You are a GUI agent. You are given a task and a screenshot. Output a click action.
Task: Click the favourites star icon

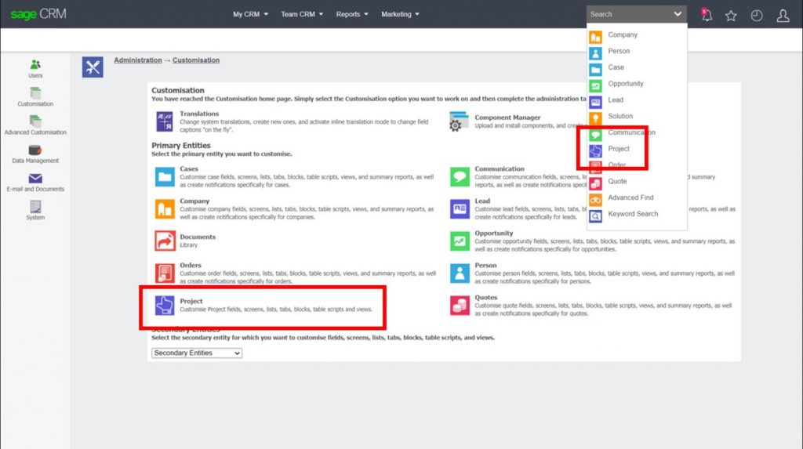(x=731, y=16)
